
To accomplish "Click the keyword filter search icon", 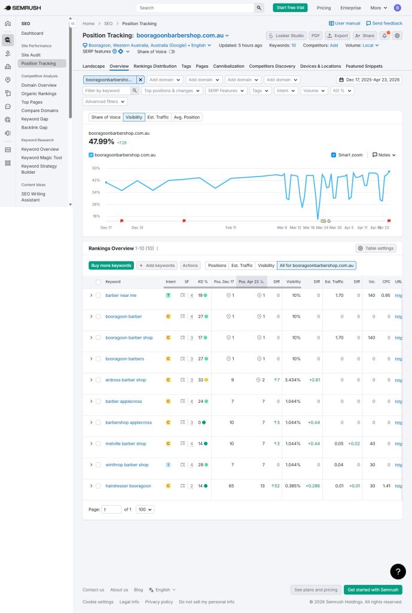I will [135, 91].
